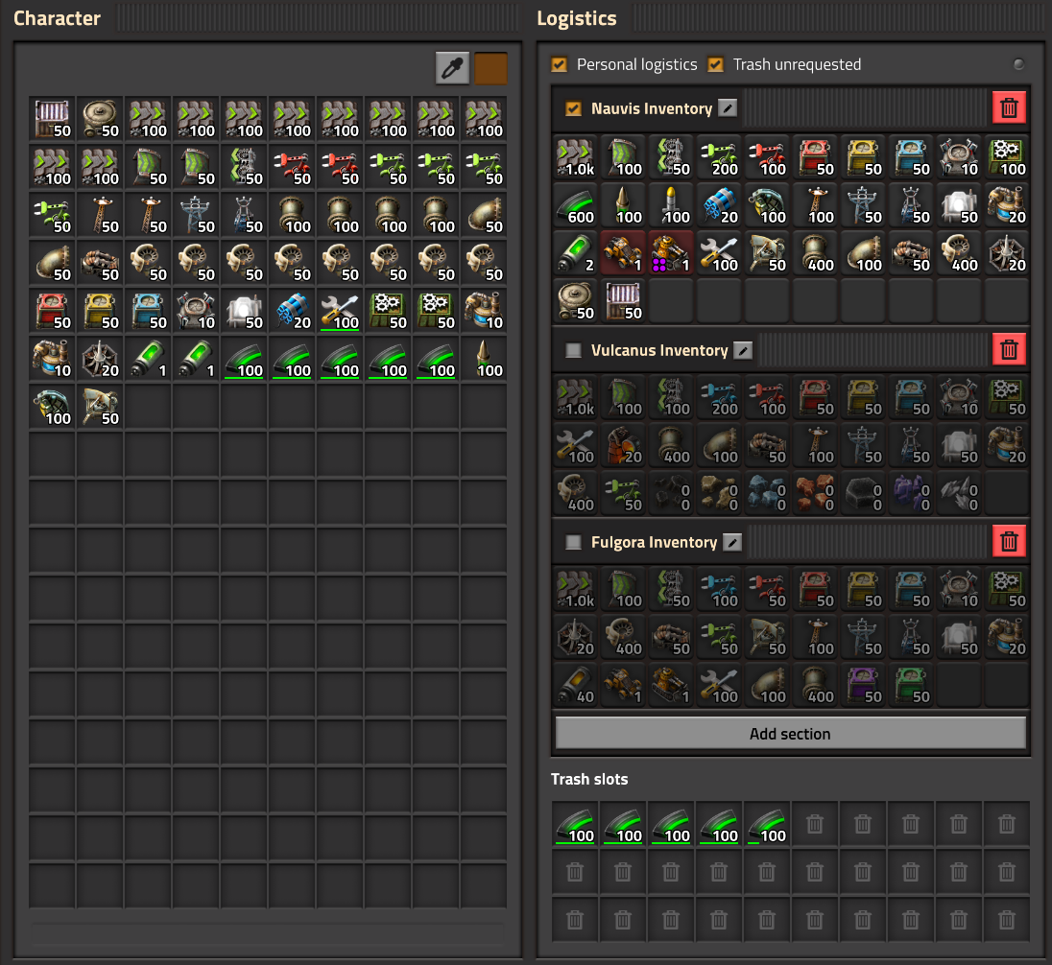Select the Nauvis tank request with purple dots

[672, 254]
